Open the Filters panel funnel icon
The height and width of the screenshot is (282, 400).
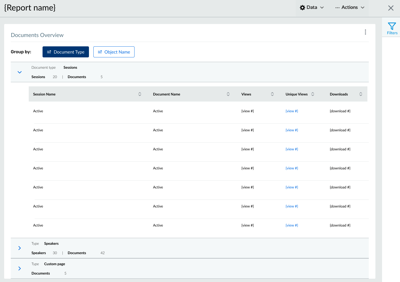pos(392,26)
